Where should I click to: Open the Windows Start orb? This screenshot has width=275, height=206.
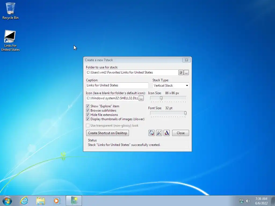click(7, 201)
